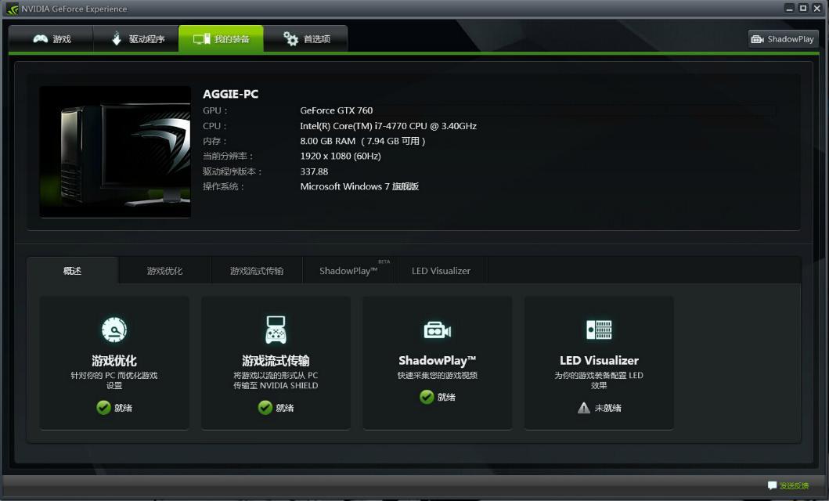829x501 pixels.
Task: Close the GeForce Experience window
Action: point(816,8)
